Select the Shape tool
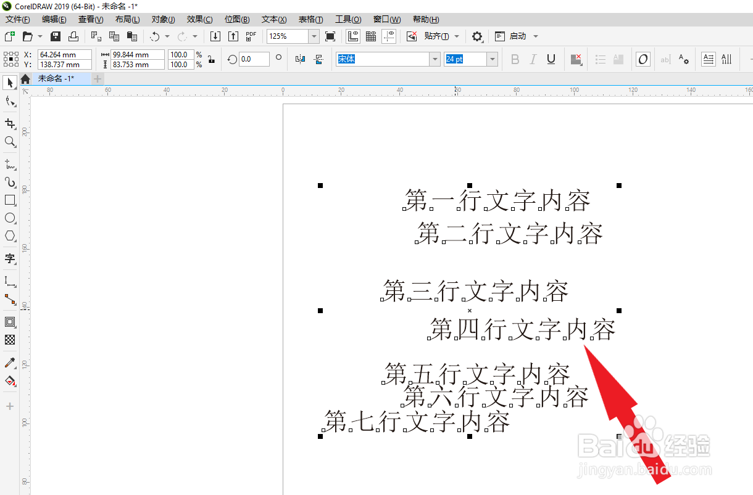Image resolution: width=753 pixels, height=495 pixels. (x=9, y=101)
